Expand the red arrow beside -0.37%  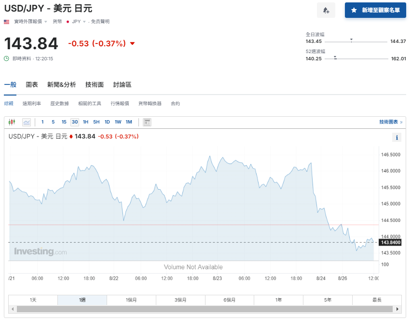[x=132, y=43]
